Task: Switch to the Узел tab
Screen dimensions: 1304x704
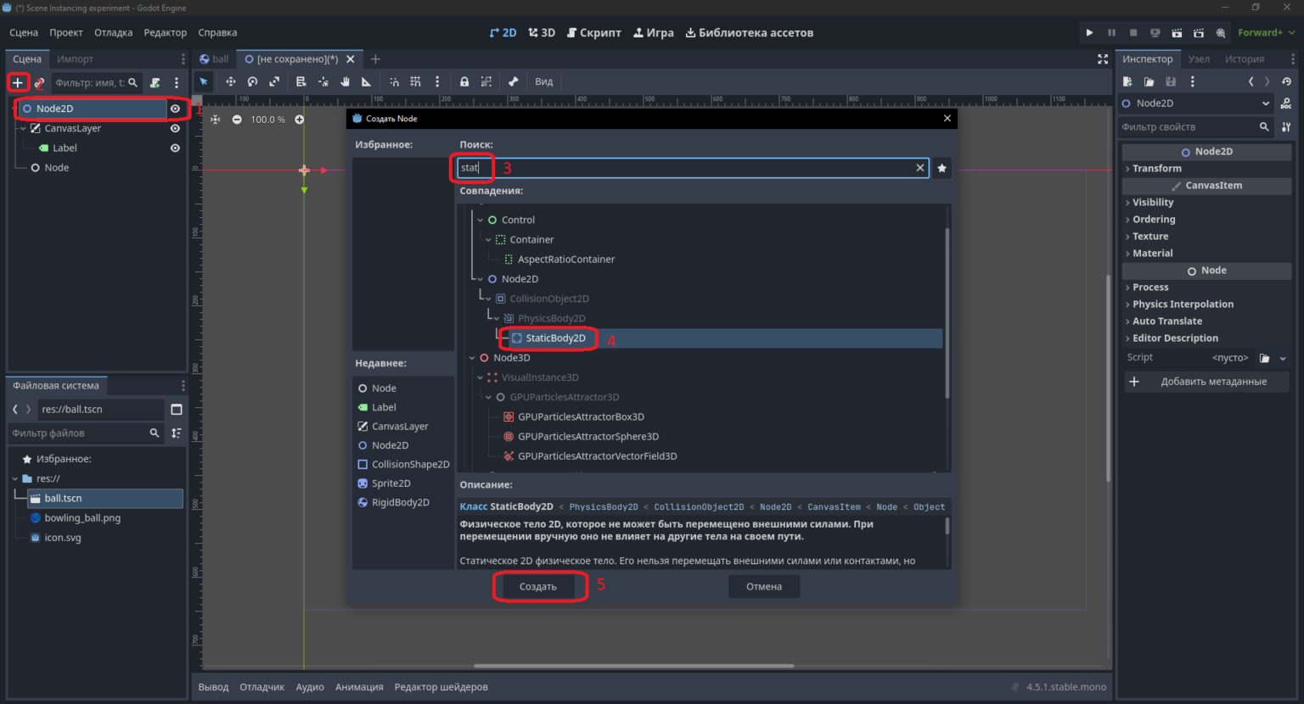Action: (1199, 59)
